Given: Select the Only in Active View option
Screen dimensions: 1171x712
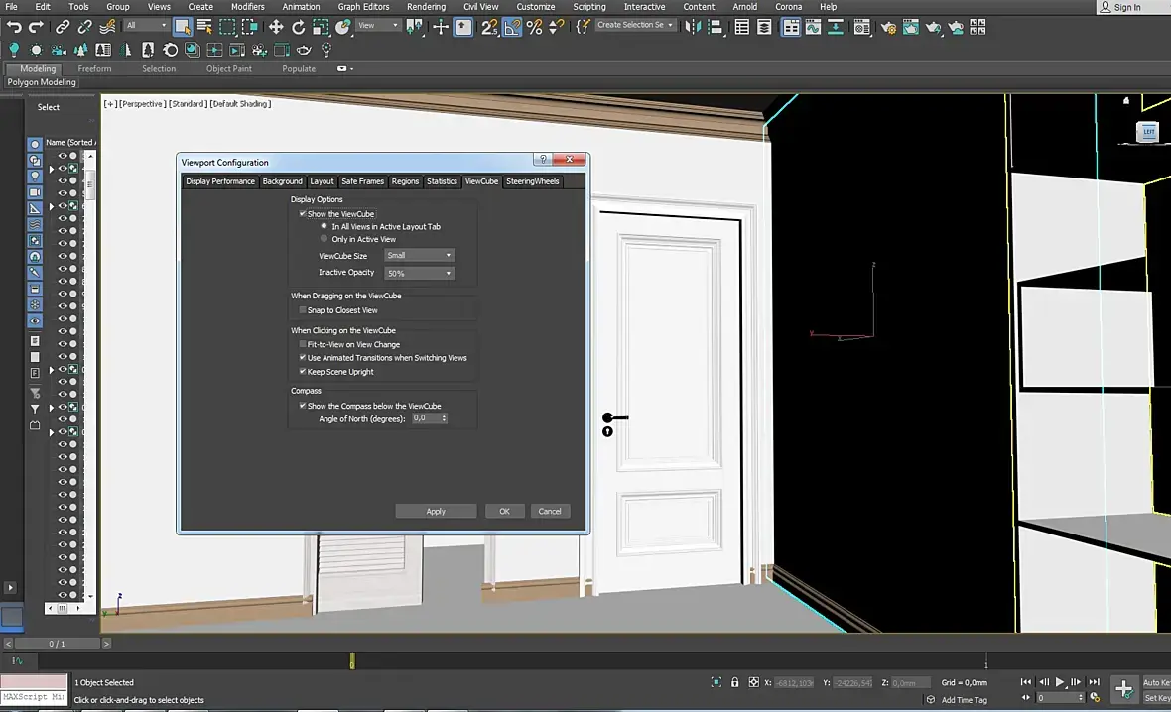Looking at the screenshot, I should (x=324, y=239).
